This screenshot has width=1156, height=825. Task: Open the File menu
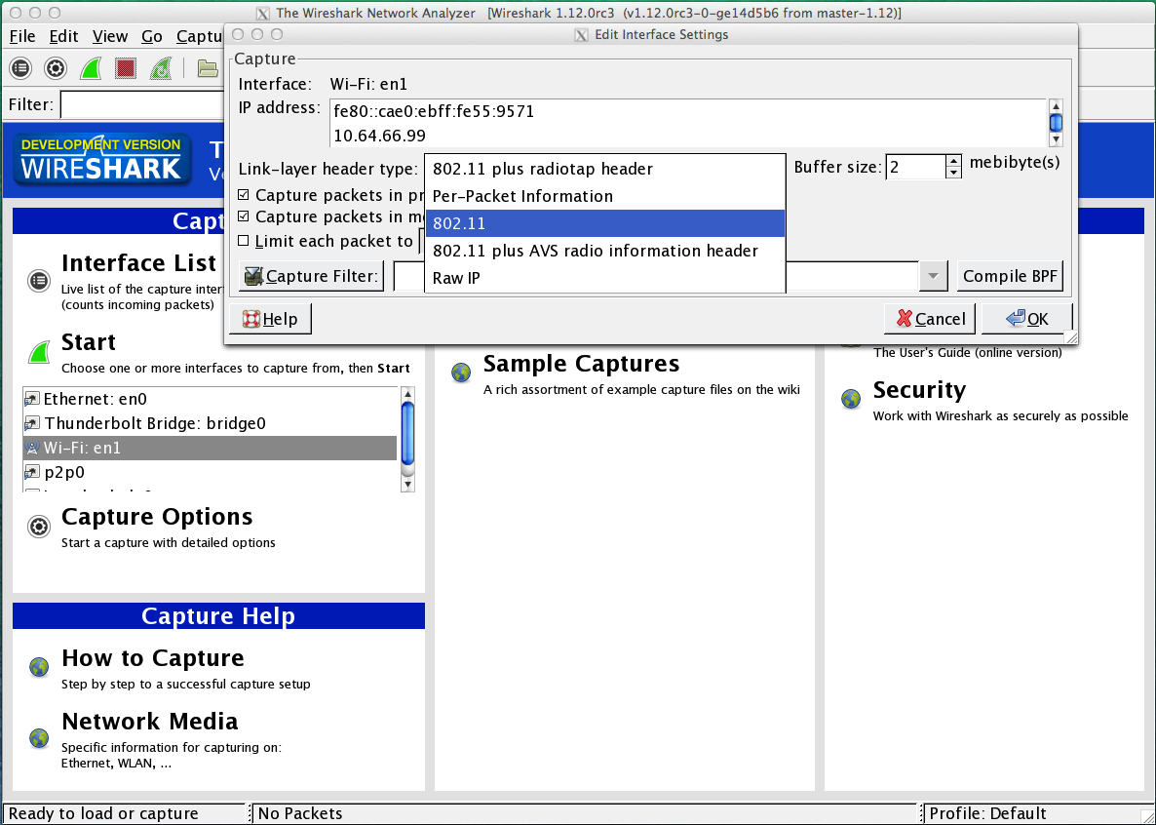pos(22,36)
